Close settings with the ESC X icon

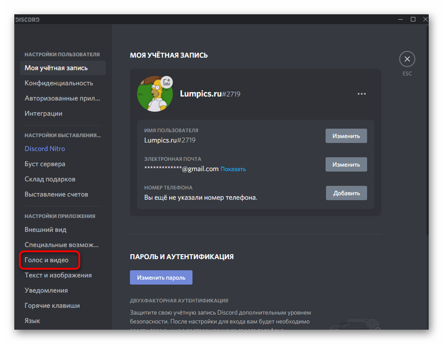407,59
